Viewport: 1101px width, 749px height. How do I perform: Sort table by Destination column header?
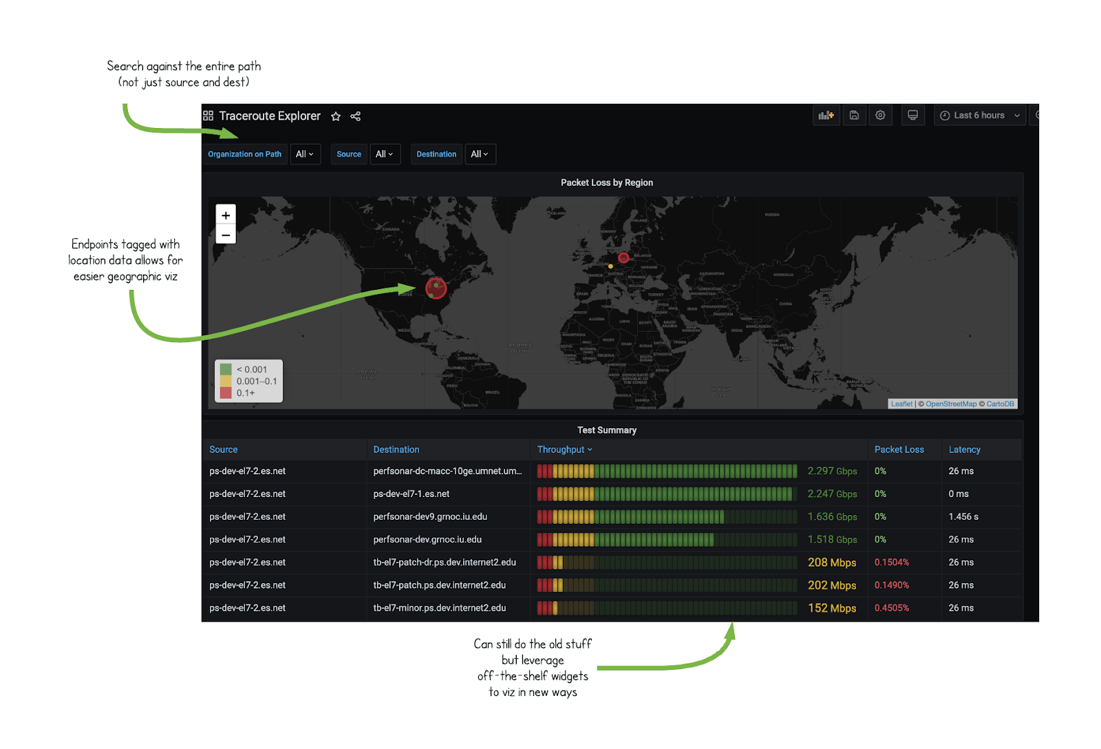396,450
